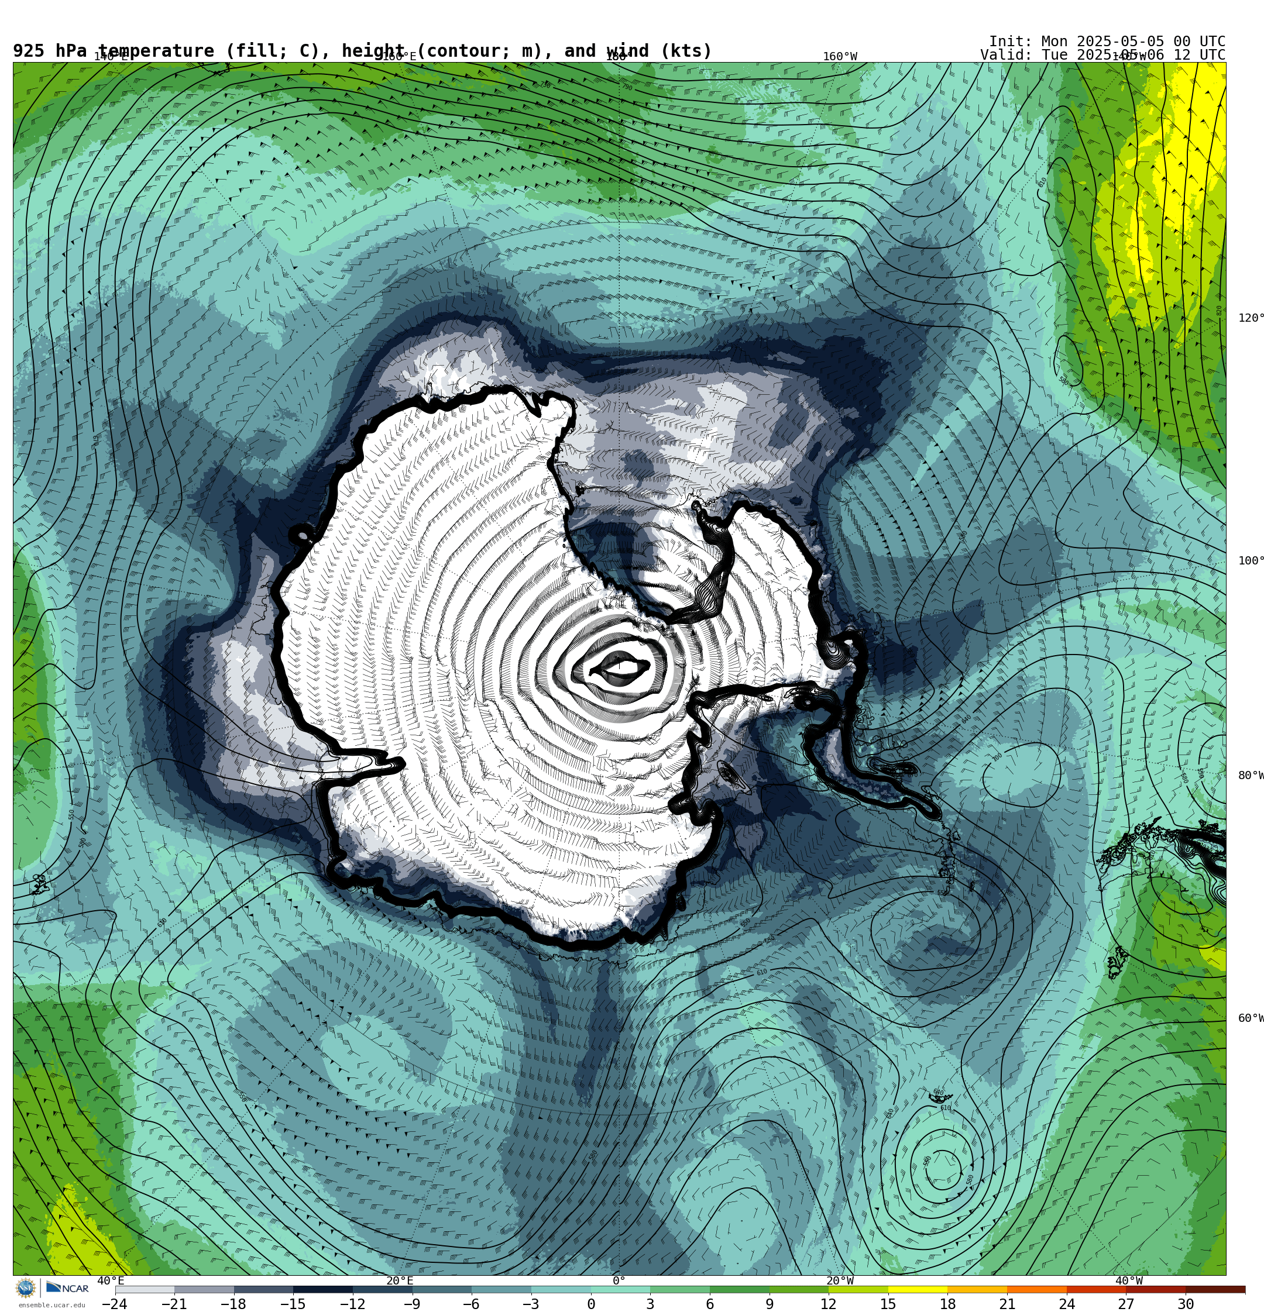
Task: Select the 925 hPa temperature title text
Action: click(x=362, y=51)
